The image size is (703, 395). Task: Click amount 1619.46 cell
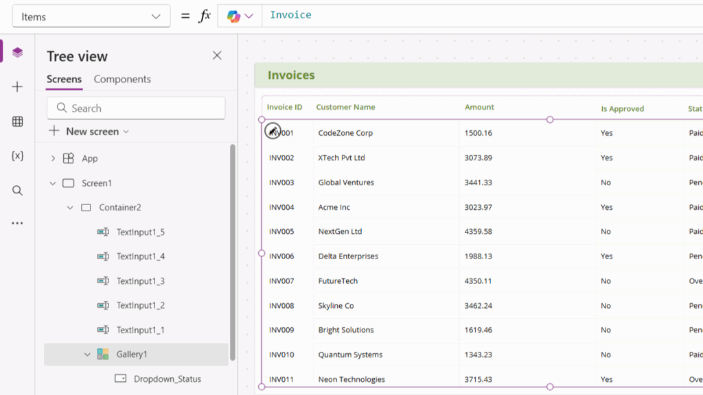(x=478, y=330)
